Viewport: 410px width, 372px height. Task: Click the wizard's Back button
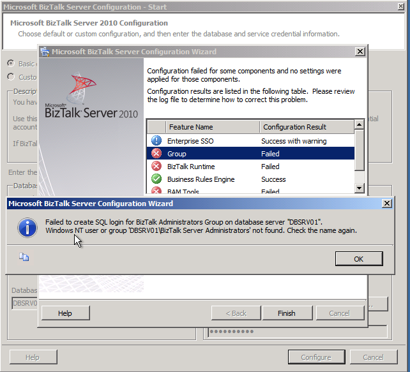236,313
